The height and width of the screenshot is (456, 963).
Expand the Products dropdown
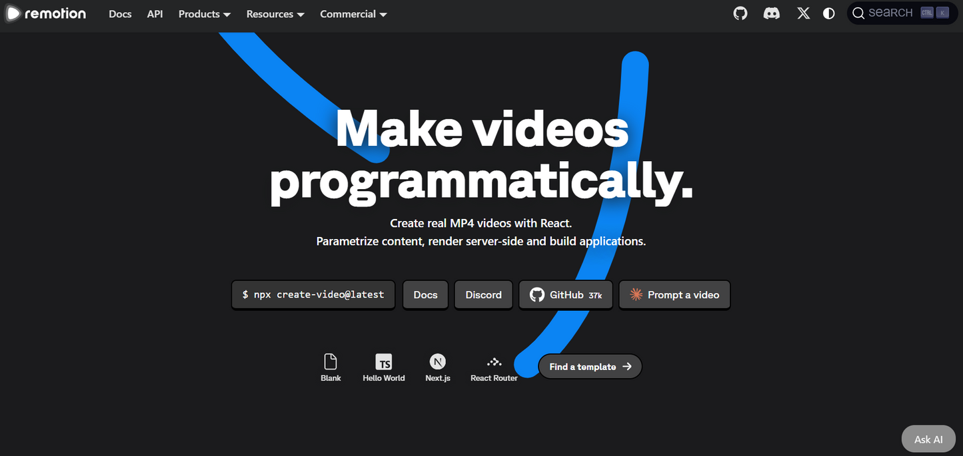204,13
